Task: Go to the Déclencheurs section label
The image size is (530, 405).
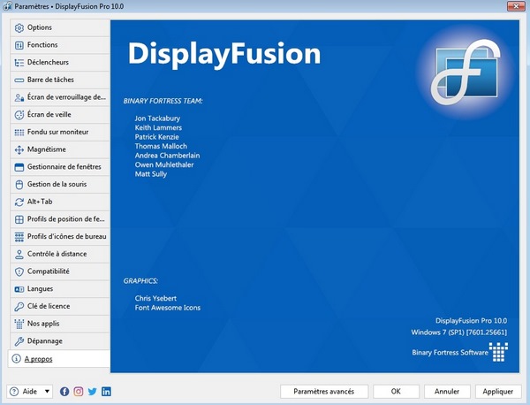Action: [48, 62]
